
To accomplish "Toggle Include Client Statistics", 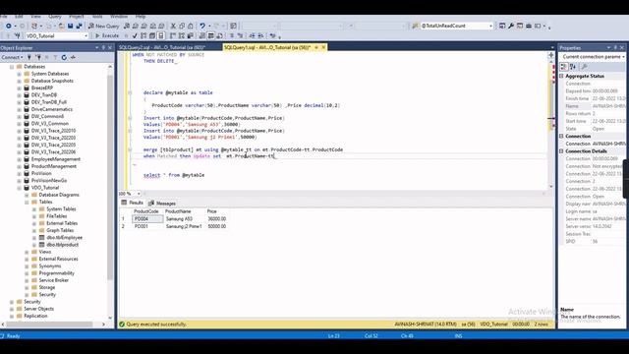I will 191,35.
